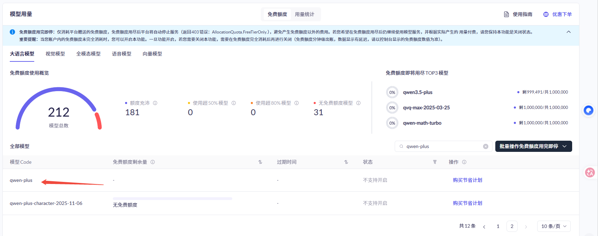Click the 0% ring for qwen3.5-plus
The width and height of the screenshot is (598, 236).
click(392, 93)
